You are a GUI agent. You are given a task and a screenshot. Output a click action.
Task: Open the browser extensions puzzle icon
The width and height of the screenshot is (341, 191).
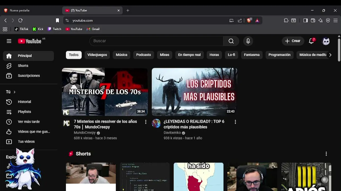coord(286,20)
